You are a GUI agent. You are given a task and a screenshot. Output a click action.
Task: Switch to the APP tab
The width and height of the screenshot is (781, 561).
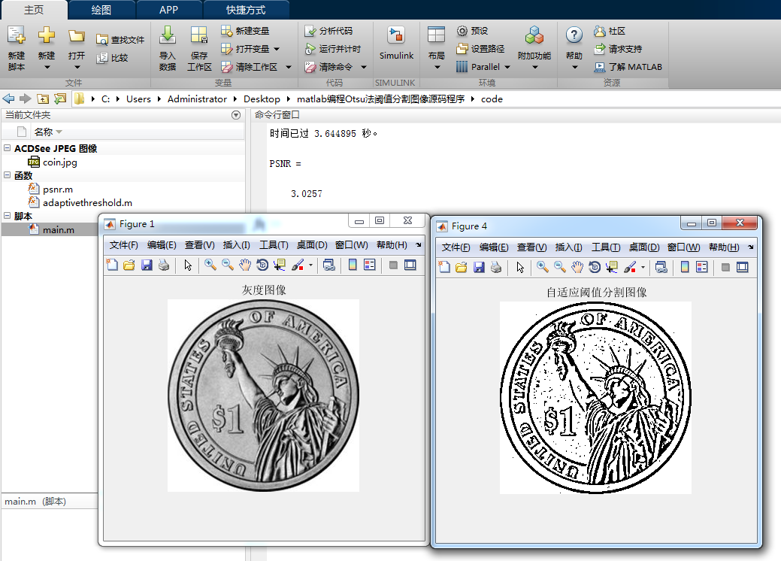[169, 10]
